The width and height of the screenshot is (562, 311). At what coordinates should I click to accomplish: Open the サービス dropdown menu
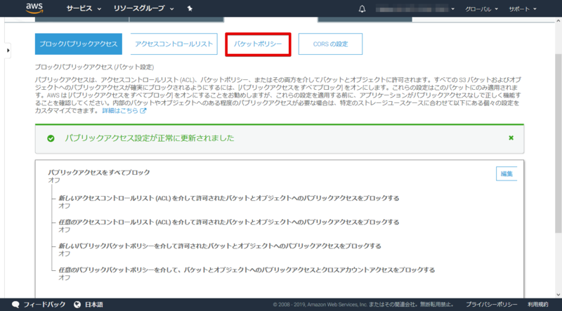84,8
